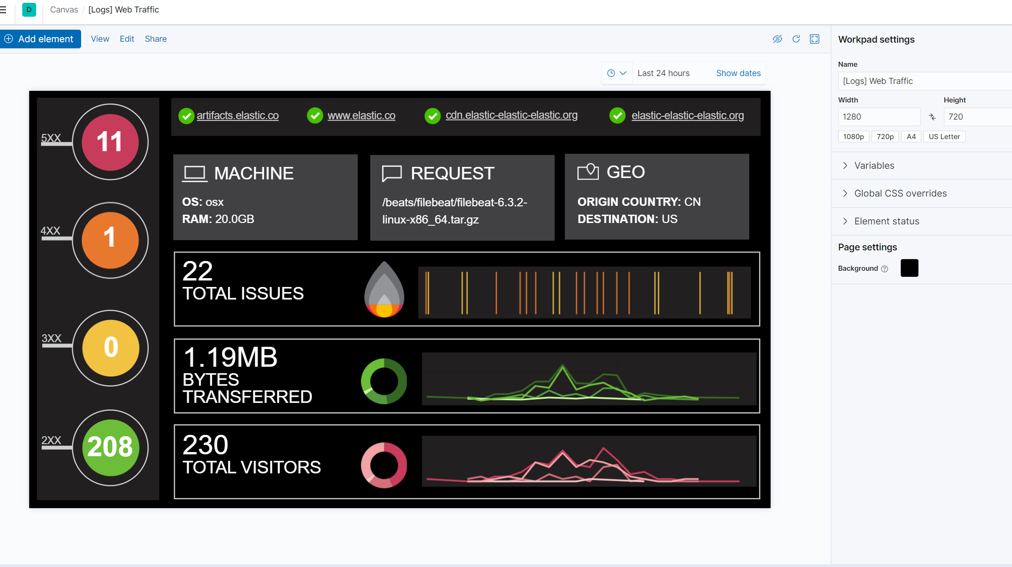Select the 2XX label
The image size is (1012, 567).
point(51,440)
